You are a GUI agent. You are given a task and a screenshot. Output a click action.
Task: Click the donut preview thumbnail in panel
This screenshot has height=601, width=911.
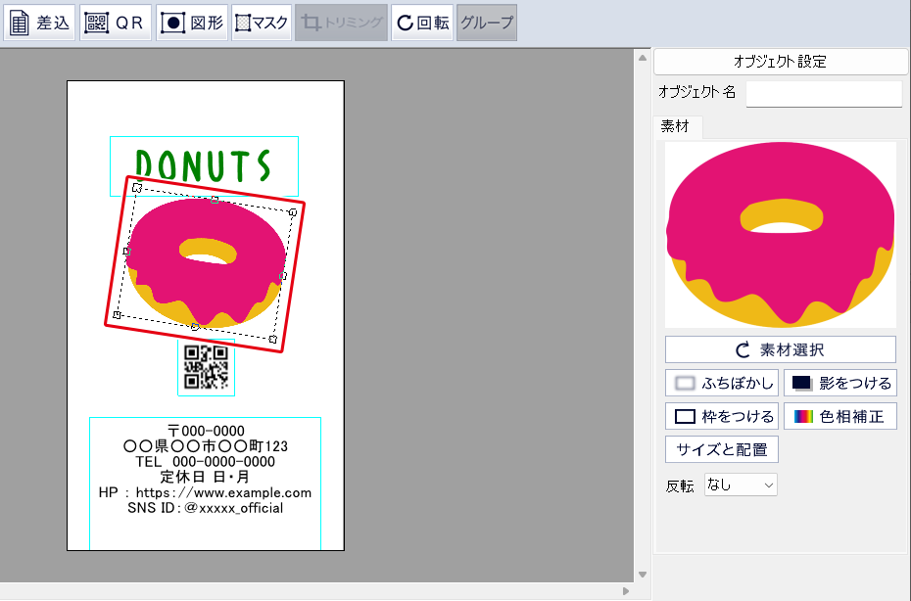pyautogui.click(x=780, y=235)
